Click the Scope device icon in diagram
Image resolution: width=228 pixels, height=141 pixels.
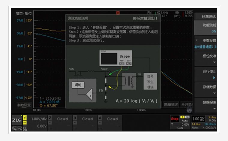[116, 58]
